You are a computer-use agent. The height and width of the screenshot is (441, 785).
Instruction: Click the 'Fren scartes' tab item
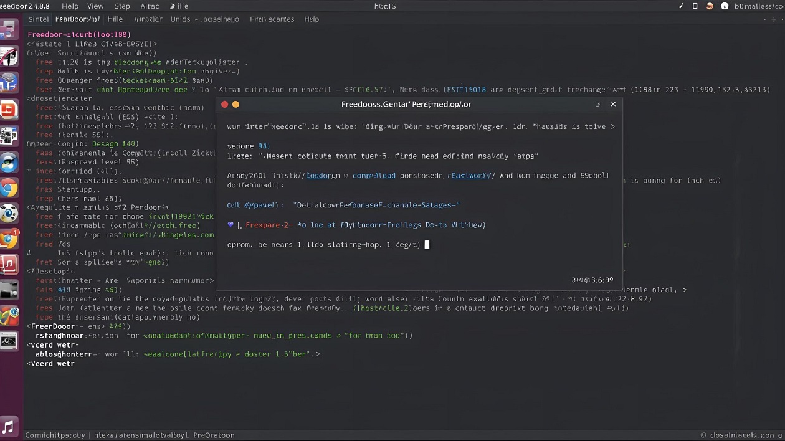[x=272, y=19]
